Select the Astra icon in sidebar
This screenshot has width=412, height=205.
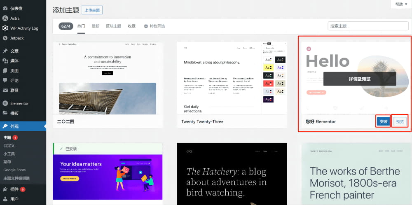[5, 19]
